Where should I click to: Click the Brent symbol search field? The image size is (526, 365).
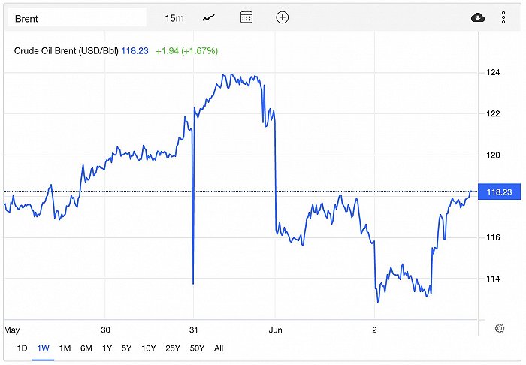coord(77,17)
